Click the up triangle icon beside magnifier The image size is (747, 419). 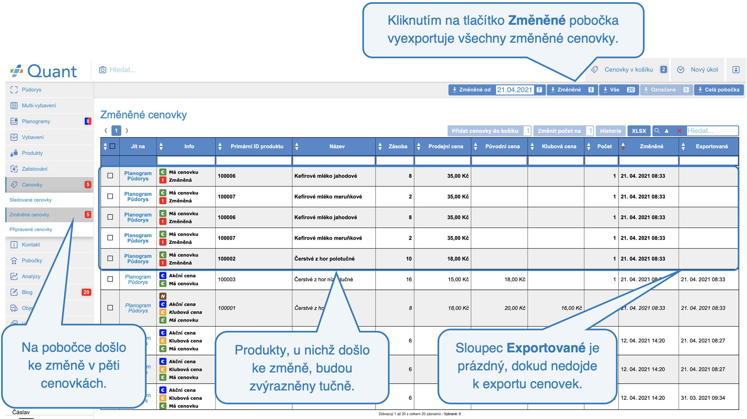(667, 131)
